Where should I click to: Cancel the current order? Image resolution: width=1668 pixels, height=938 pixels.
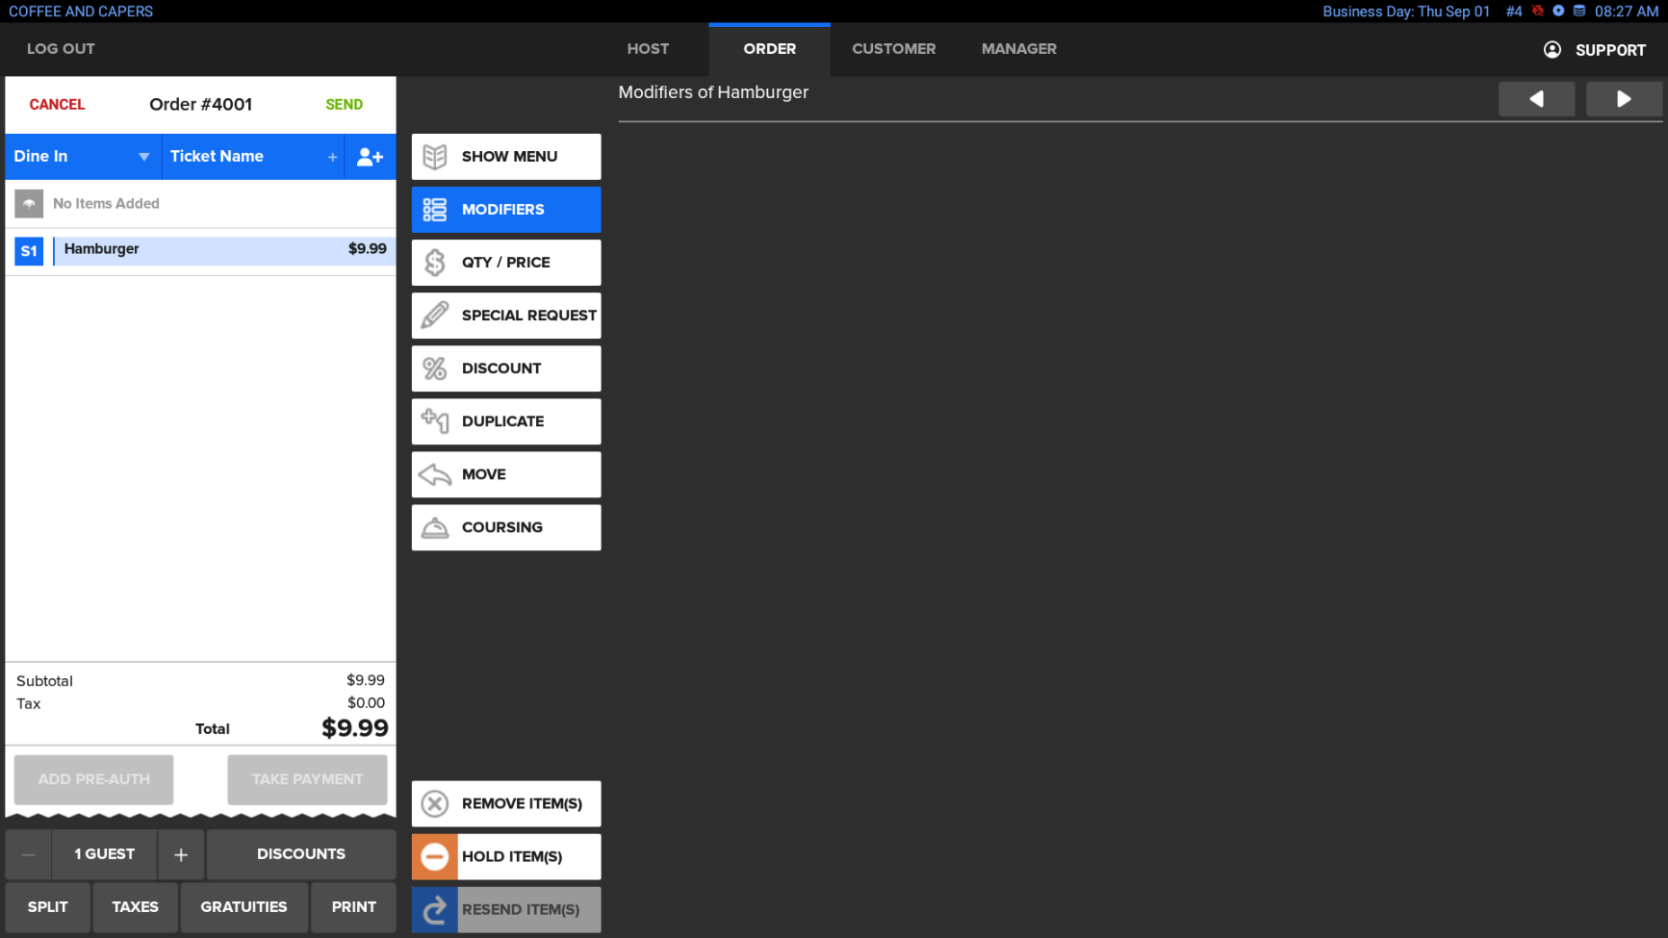pyautogui.click(x=57, y=105)
